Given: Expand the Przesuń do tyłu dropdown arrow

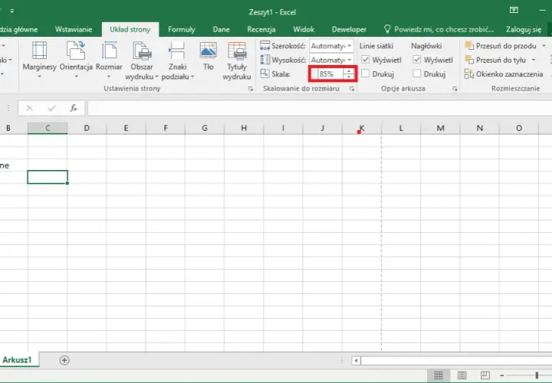Looking at the screenshot, I should pyautogui.click(x=534, y=61).
